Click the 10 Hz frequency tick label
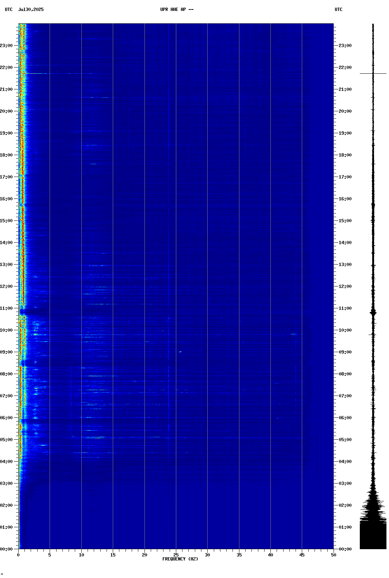Screen dimensions: 389x578 (x=81, y=555)
